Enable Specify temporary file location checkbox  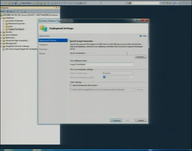tap(71, 85)
